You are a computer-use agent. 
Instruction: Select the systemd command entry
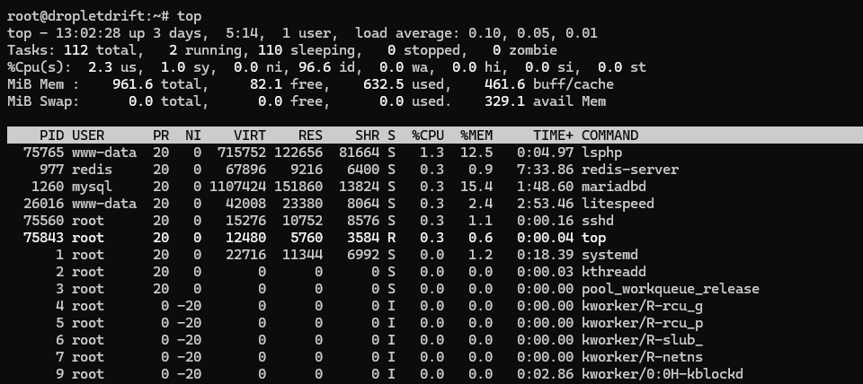click(609, 255)
